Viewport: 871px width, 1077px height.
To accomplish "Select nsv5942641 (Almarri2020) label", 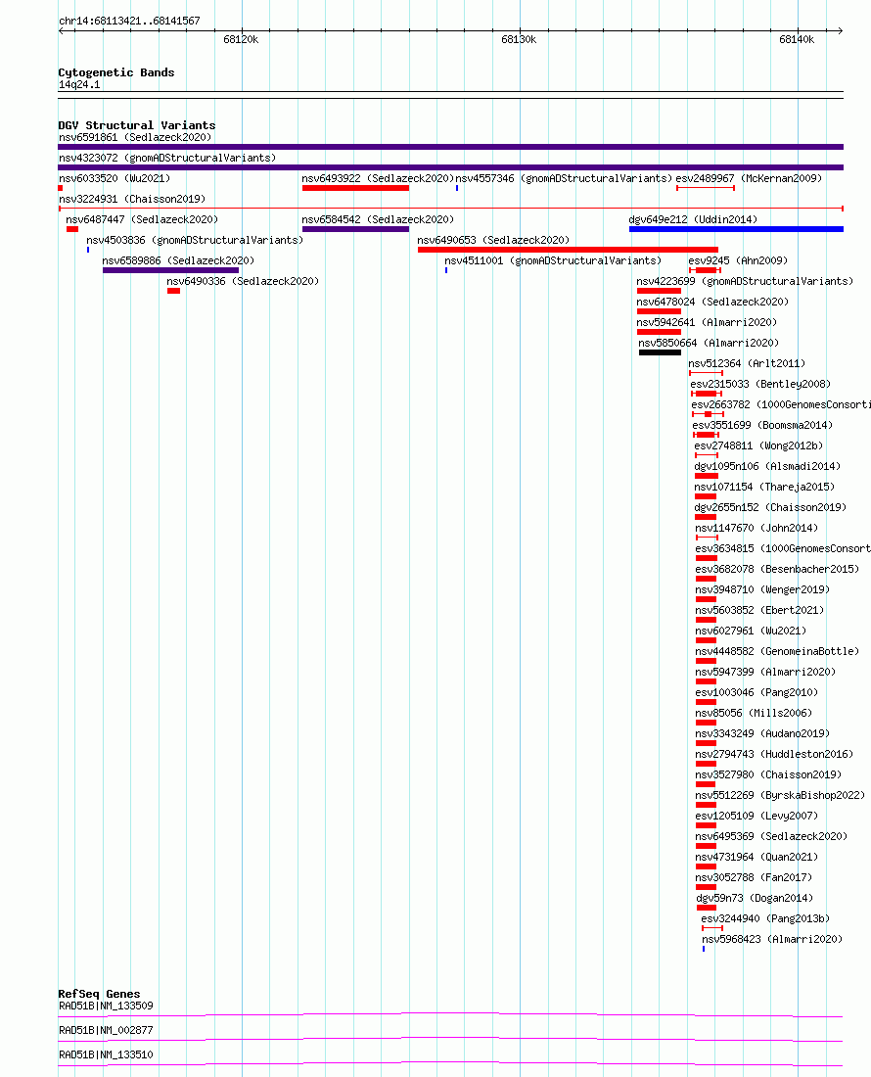I will [x=707, y=323].
